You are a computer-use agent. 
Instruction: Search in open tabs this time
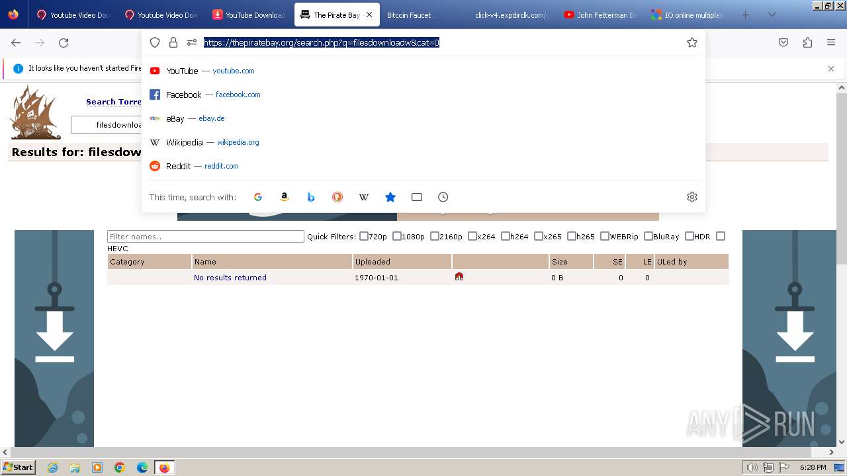click(x=417, y=197)
